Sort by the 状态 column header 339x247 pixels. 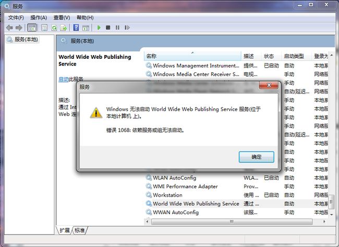[x=271, y=56]
